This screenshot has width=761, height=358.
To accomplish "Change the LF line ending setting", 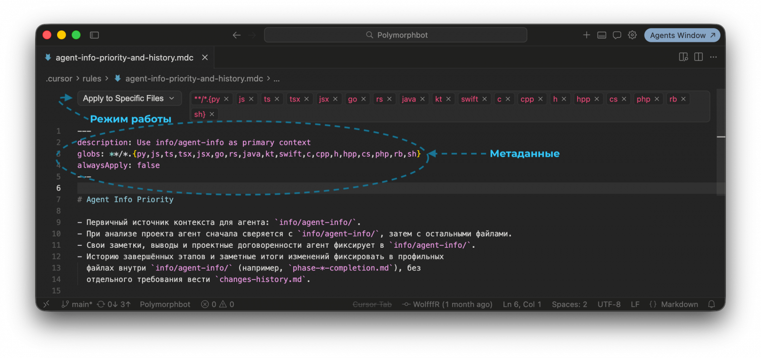I will pyautogui.click(x=635, y=304).
